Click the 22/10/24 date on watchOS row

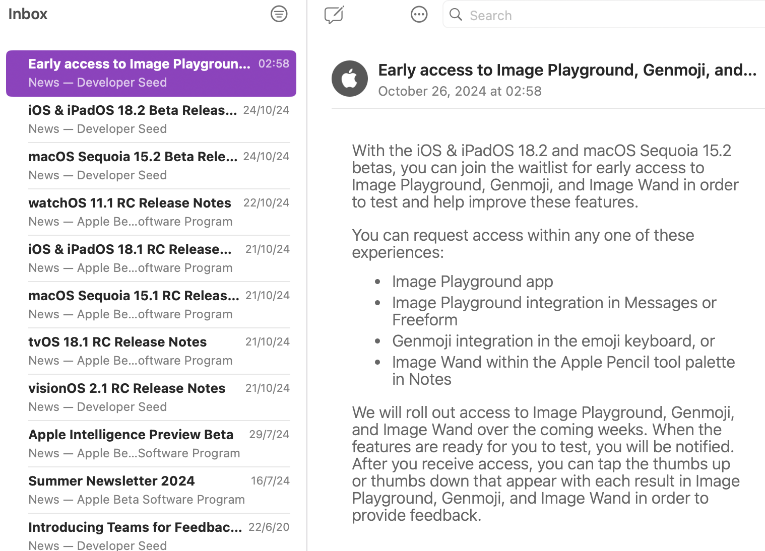(266, 202)
